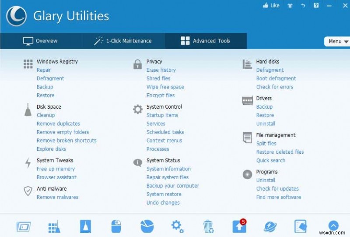Switch to the Overview tab
Image resolution: width=350 pixels, height=237 pixels.
(x=40, y=41)
